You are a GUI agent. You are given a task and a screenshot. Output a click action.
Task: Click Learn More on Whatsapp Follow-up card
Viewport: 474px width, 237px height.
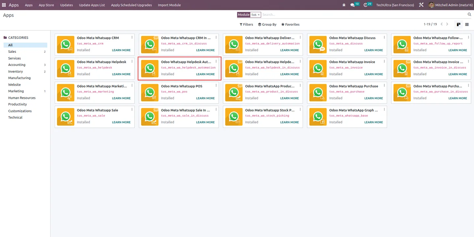458,50
